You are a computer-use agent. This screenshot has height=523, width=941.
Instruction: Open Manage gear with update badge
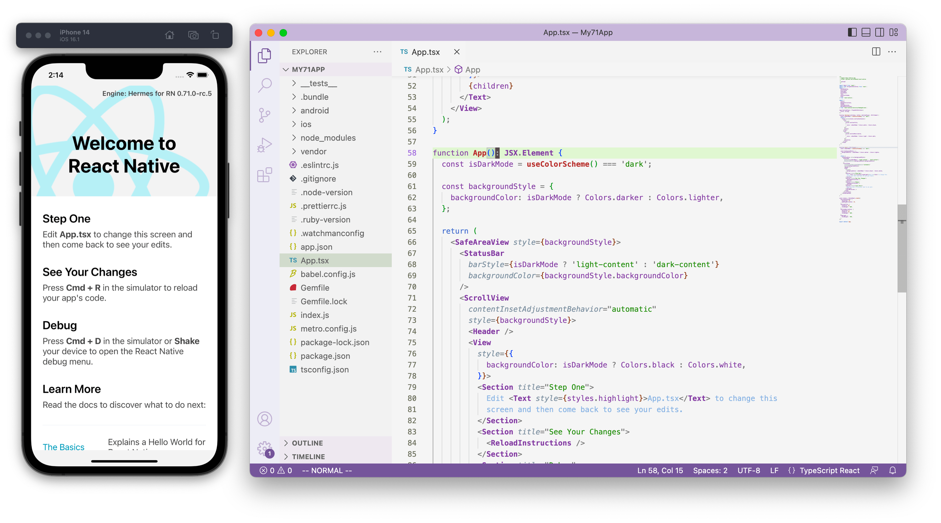click(264, 449)
